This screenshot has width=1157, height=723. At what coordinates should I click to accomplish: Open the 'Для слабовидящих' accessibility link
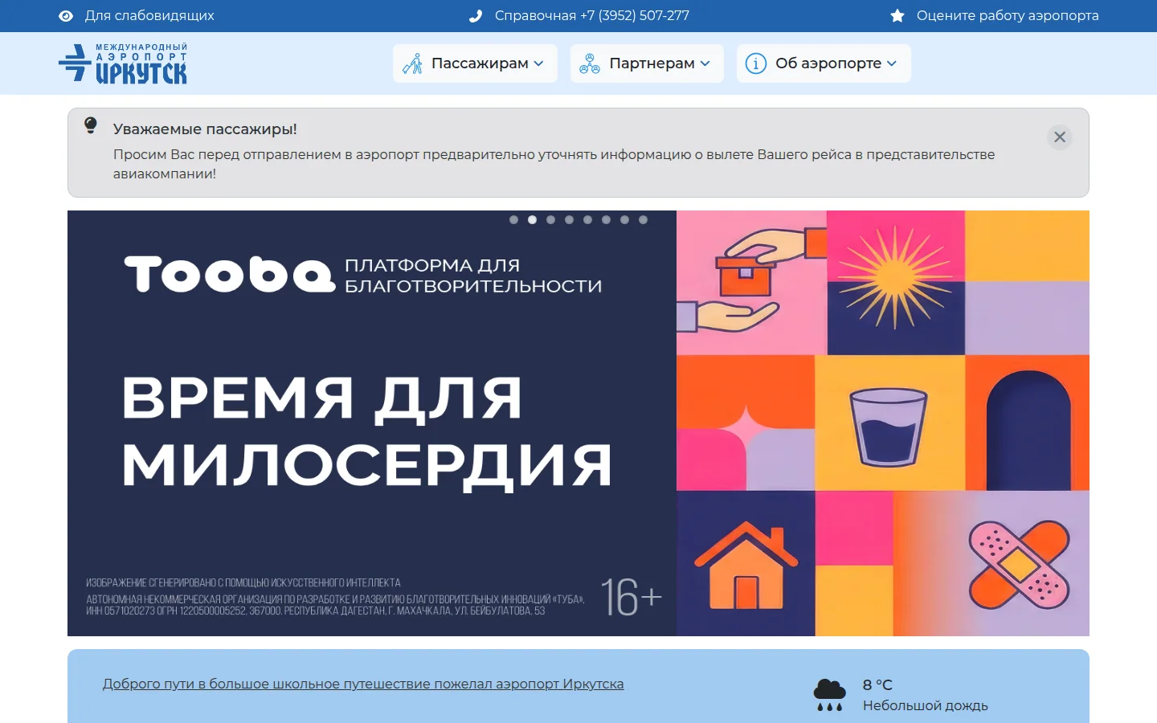149,15
